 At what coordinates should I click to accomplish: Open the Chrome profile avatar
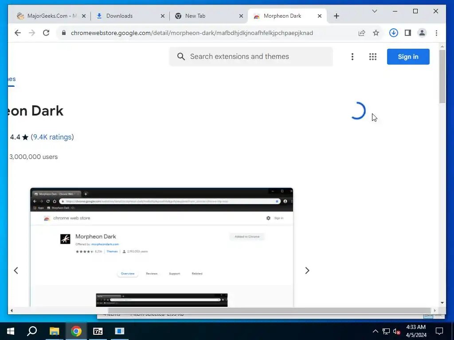click(x=422, y=33)
